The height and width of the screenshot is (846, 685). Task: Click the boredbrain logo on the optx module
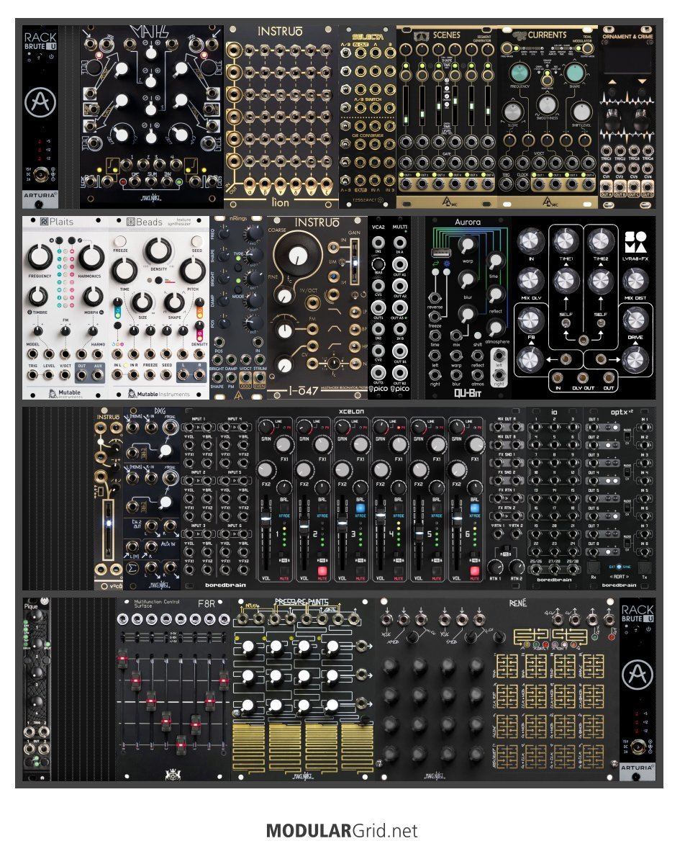pos(619,585)
